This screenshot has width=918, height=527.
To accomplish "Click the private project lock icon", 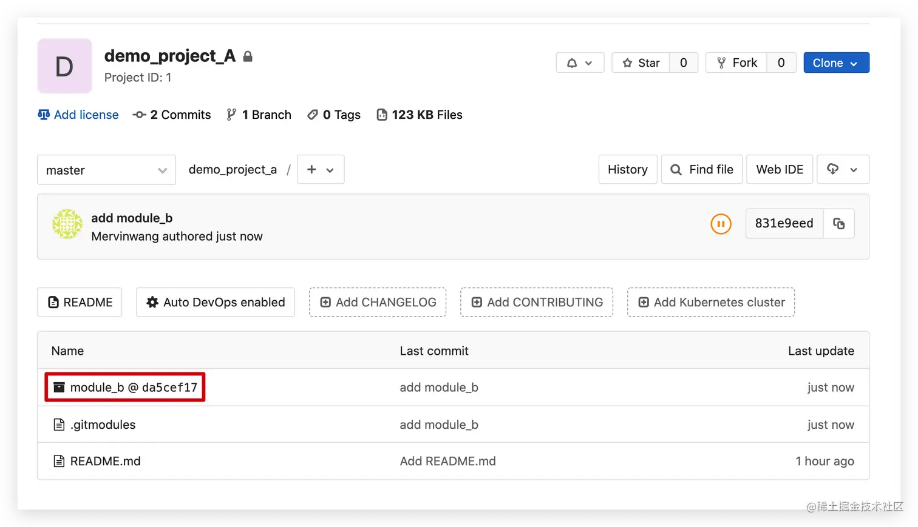I will pyautogui.click(x=248, y=56).
